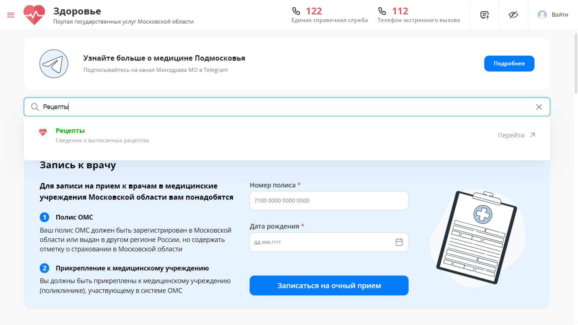Click Перейти to open Рецепты service
Screen dimensions: 578x325
coord(512,135)
